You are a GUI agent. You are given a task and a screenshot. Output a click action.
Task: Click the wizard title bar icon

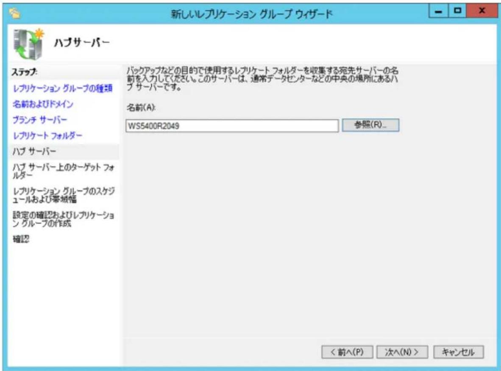[15, 14]
